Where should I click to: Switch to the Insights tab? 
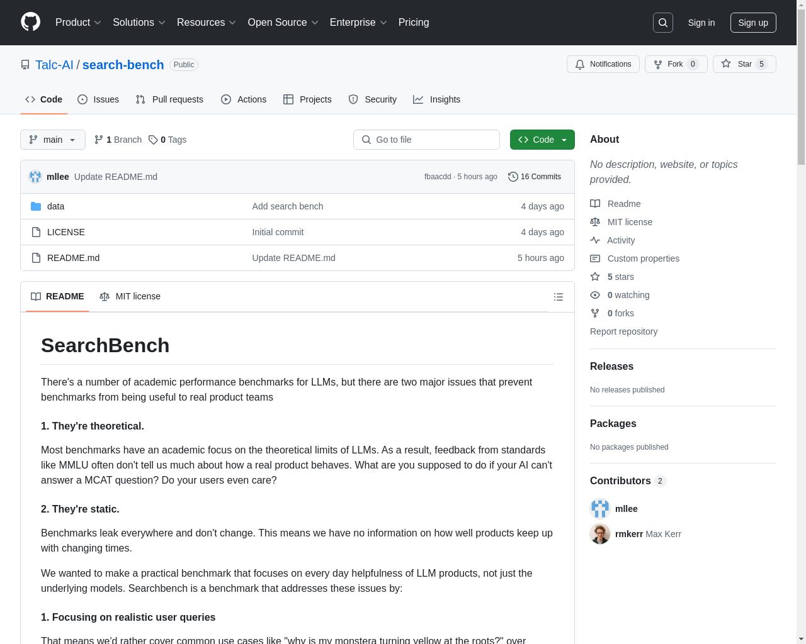(x=437, y=99)
